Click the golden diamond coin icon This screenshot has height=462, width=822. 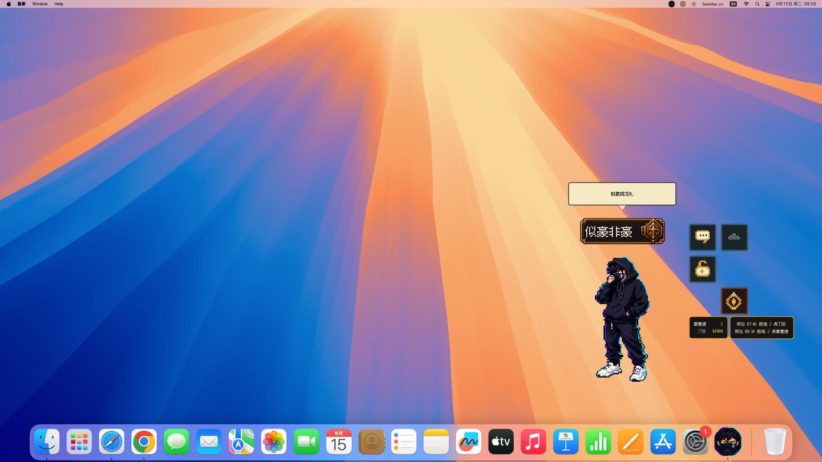point(734,301)
